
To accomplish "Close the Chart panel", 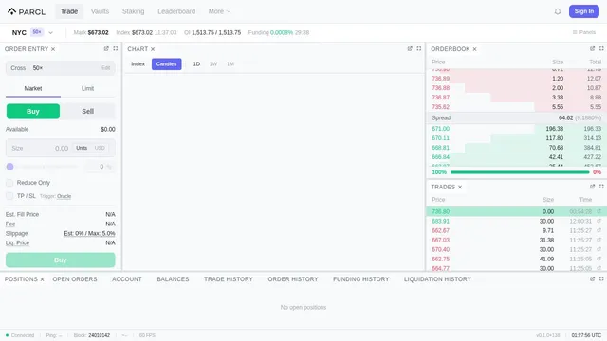I will pyautogui.click(x=153, y=49).
